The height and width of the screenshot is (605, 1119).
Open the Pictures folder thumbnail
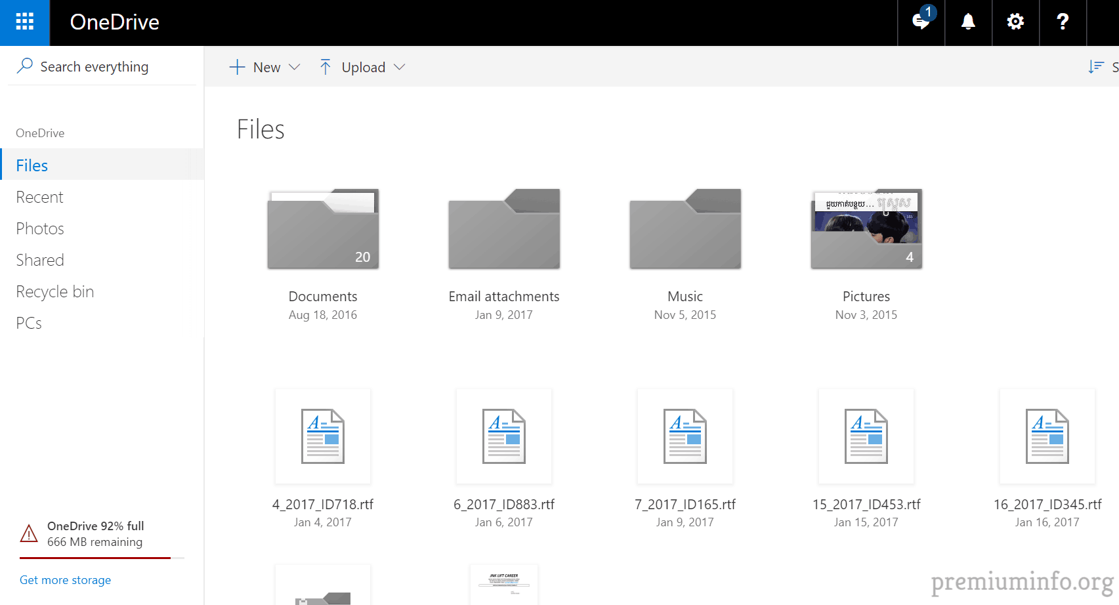click(866, 229)
